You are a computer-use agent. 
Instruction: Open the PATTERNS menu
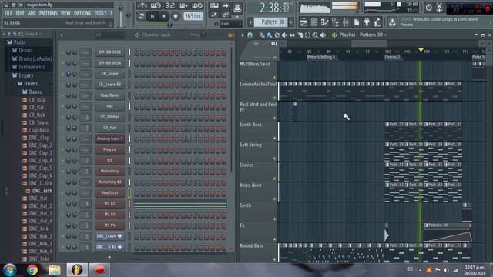48,13
